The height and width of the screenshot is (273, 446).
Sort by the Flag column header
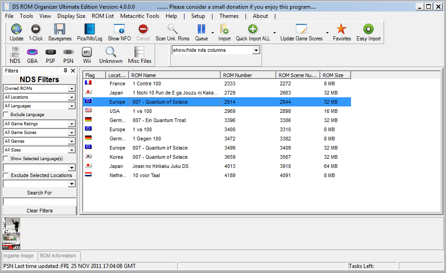coord(95,75)
